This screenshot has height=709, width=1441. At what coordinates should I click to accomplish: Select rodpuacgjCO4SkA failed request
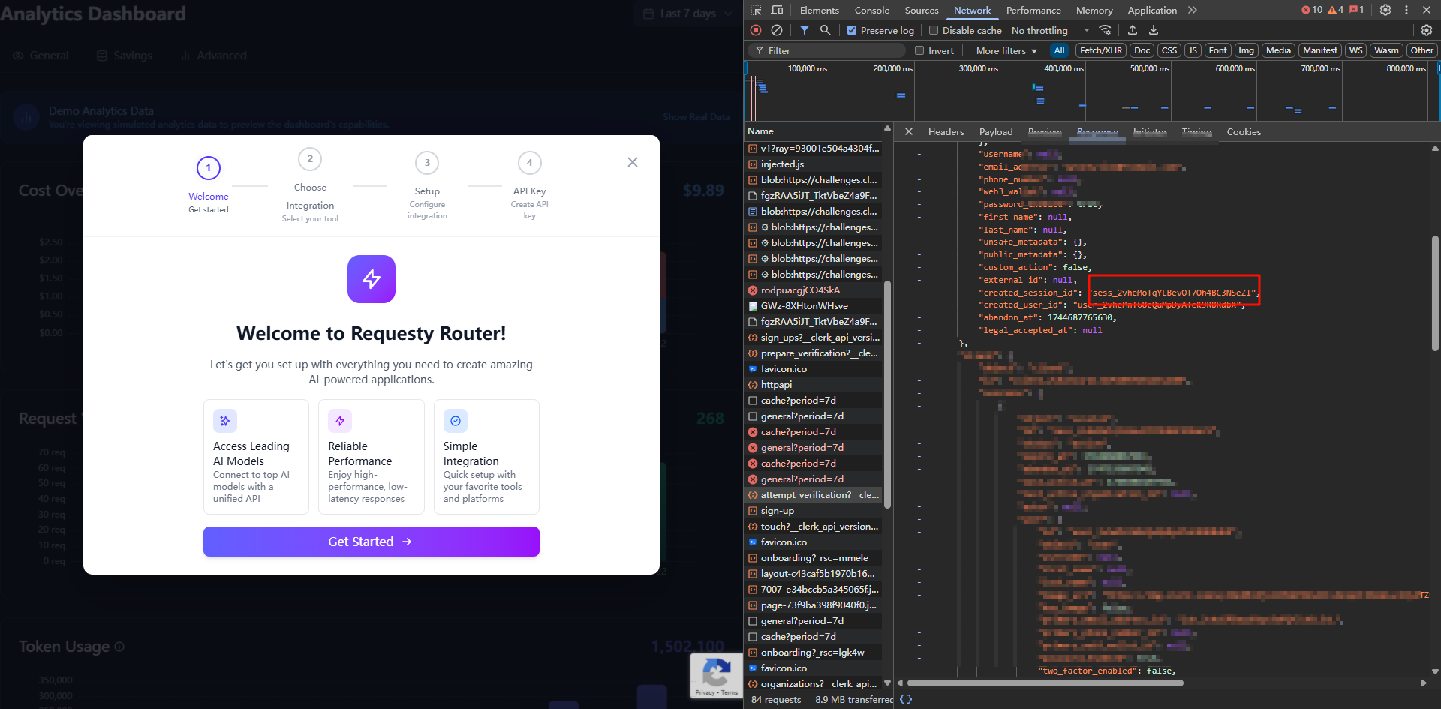click(x=814, y=290)
